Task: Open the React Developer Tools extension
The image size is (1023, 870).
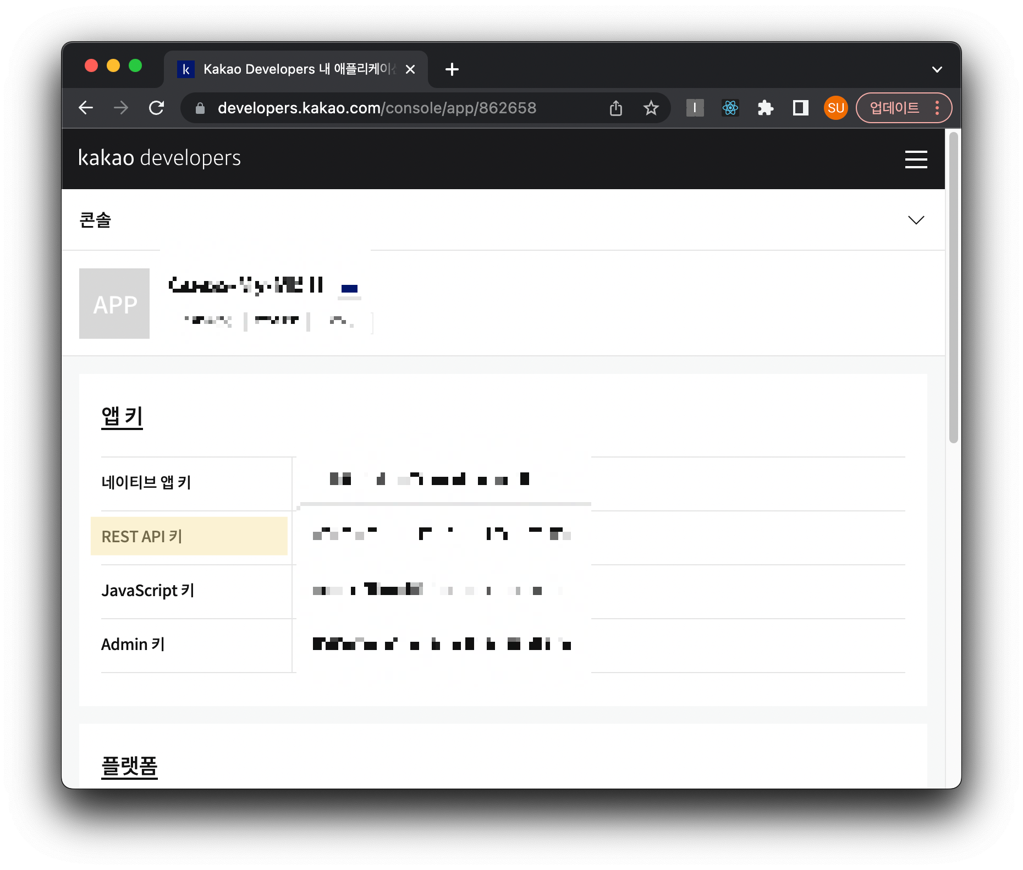Action: pos(730,108)
